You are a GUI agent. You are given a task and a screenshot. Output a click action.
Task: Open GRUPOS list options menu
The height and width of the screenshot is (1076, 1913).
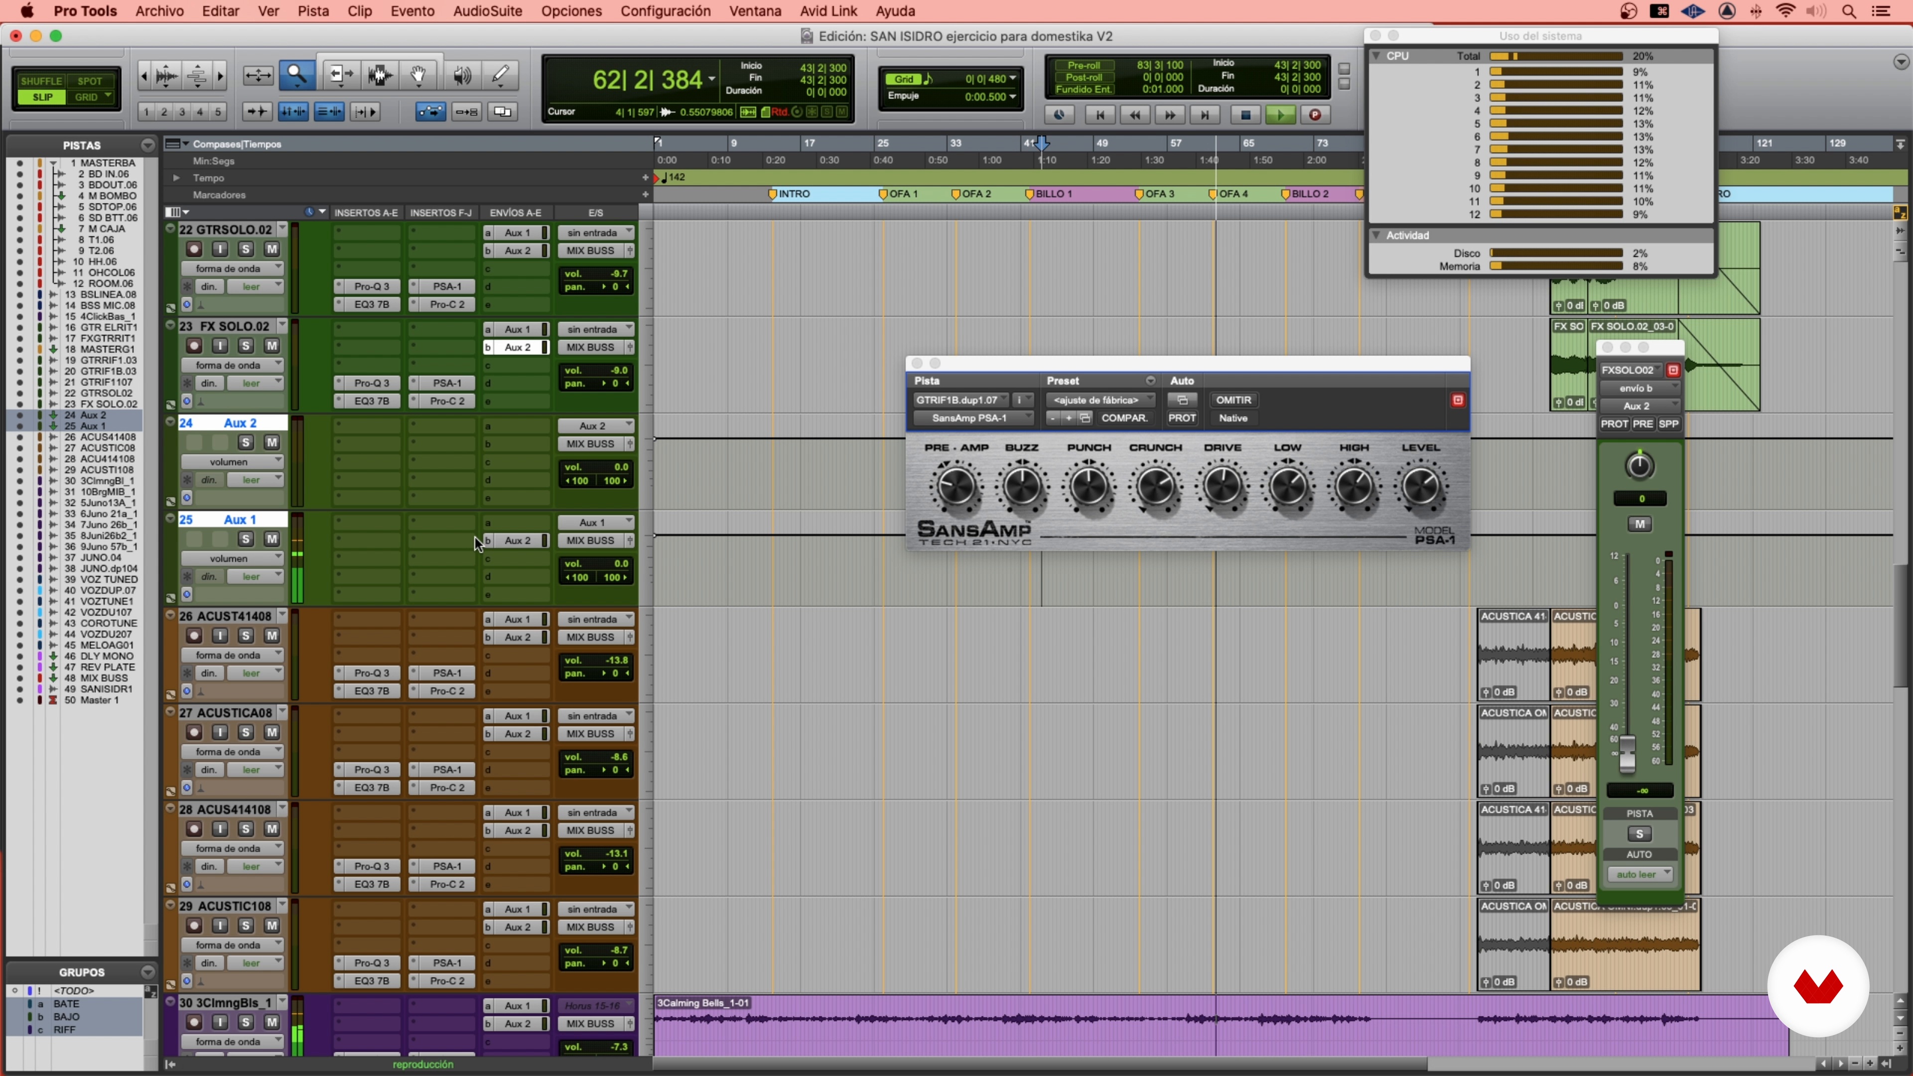(148, 972)
